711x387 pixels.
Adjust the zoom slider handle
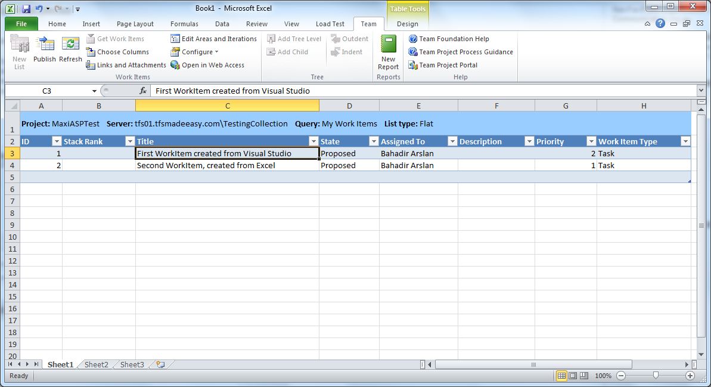656,375
